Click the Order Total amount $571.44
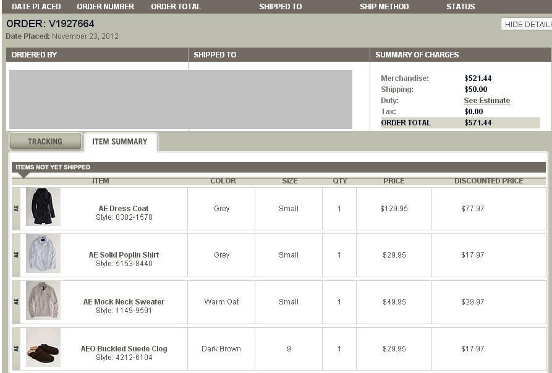The height and width of the screenshot is (373, 552). click(478, 123)
